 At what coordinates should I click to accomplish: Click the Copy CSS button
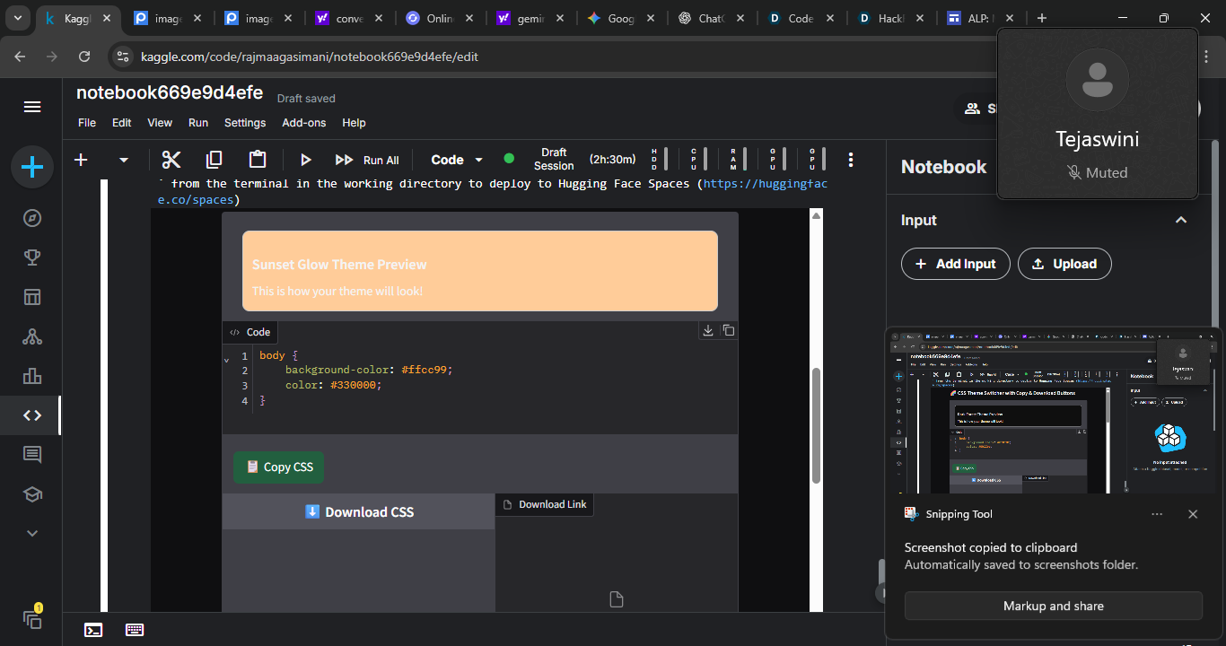click(279, 467)
